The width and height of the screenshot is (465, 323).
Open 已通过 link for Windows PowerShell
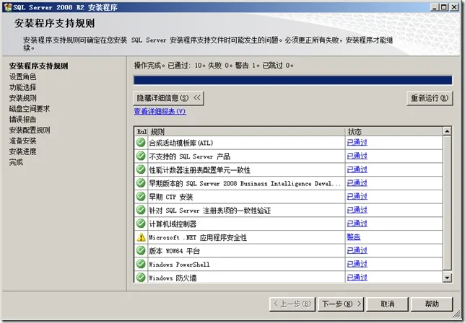(x=357, y=264)
